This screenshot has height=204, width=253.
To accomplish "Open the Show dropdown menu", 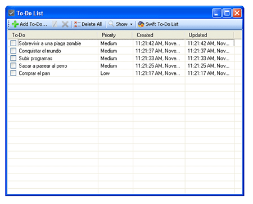I will point(121,24).
